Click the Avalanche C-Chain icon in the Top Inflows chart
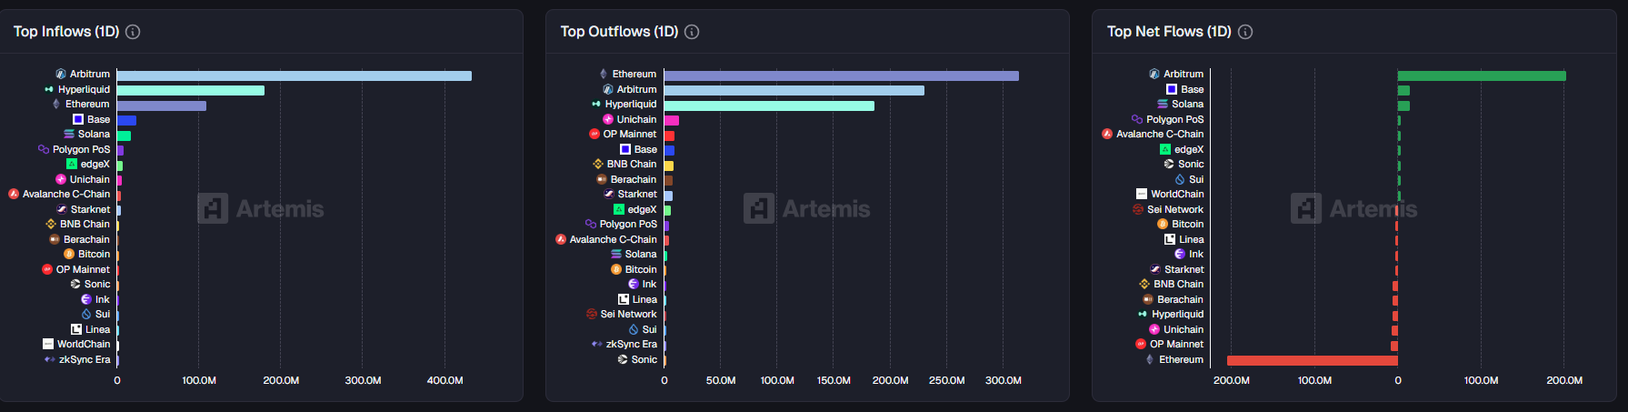The image size is (1628, 412). pyautogui.click(x=14, y=195)
